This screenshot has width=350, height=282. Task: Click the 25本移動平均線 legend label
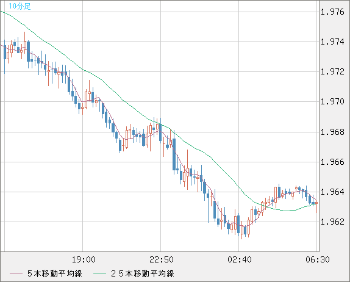[x=143, y=273]
